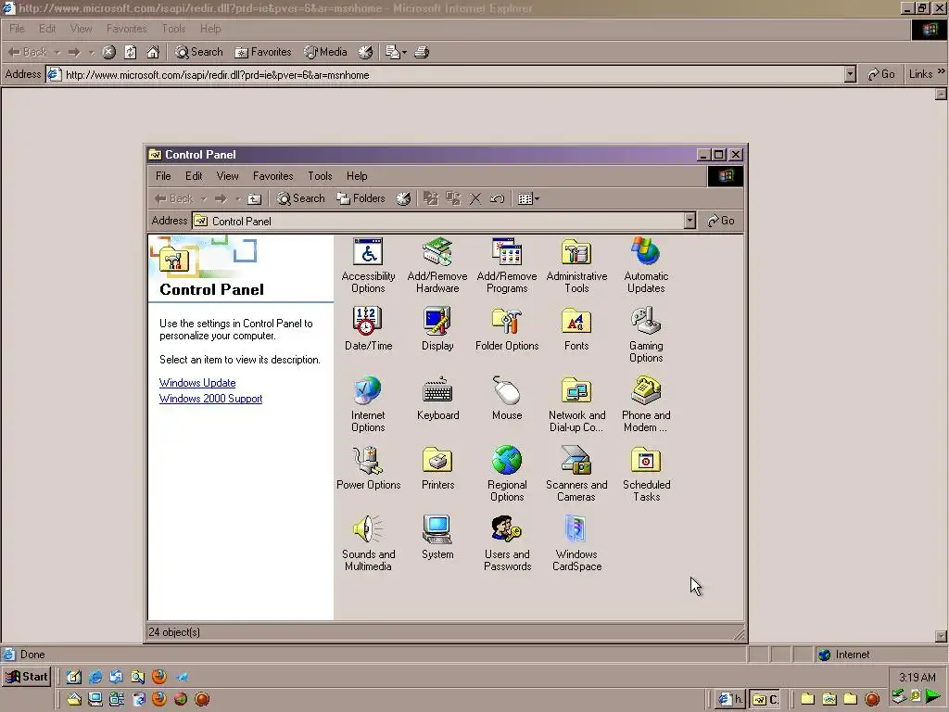Open the Folder Options applet
949x712 pixels.
pos(507,329)
